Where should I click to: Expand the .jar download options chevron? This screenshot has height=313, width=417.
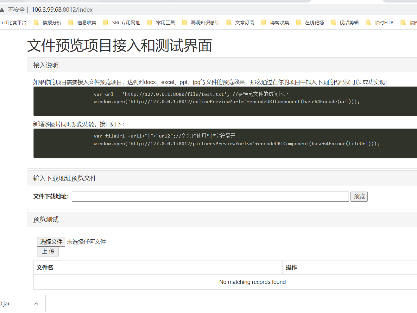point(36,304)
